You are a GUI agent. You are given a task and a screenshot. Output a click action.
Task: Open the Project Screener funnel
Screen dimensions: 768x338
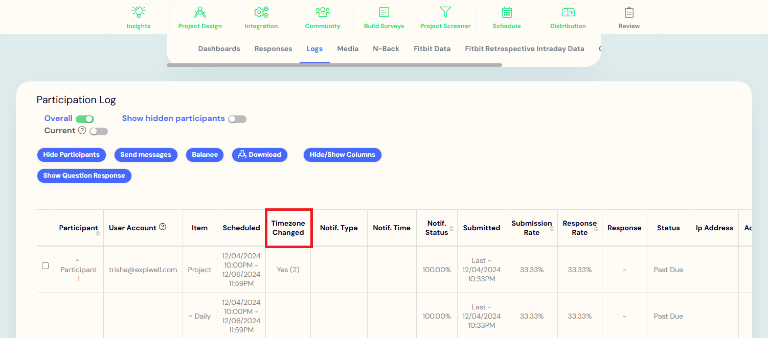445,17
